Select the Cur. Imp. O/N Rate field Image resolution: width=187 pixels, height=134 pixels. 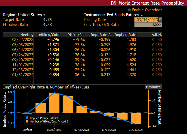tap(148, 24)
